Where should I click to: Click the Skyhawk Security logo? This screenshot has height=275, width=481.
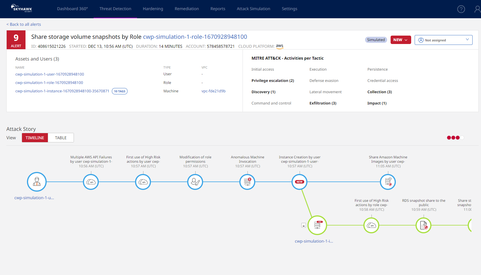pos(21,8)
